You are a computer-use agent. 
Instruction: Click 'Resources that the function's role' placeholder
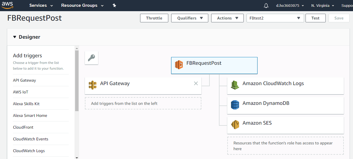pyautogui.click(x=285, y=146)
